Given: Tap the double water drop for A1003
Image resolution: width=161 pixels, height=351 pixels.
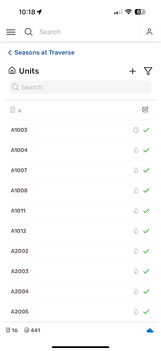Looking at the screenshot, I should (136, 130).
